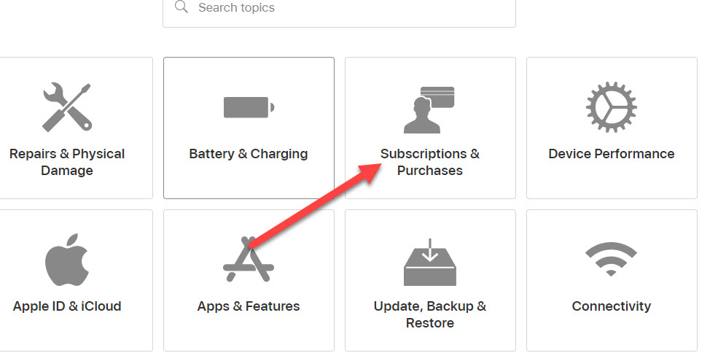Open Apple ID & iCloud label
718x353 pixels.
[x=67, y=306]
